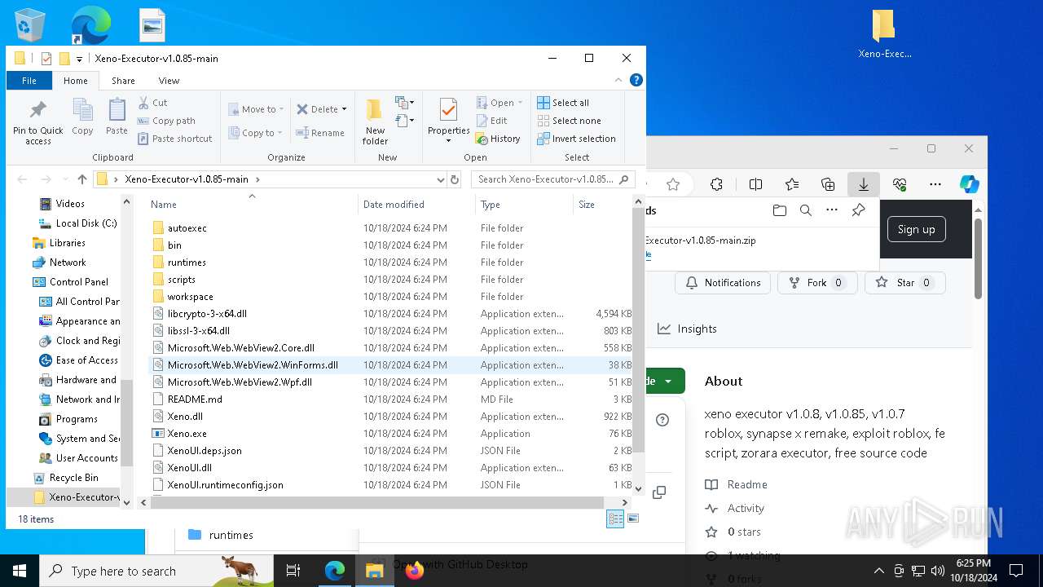Collapse the ribbon chevron
This screenshot has height=587, width=1043.
point(618,80)
